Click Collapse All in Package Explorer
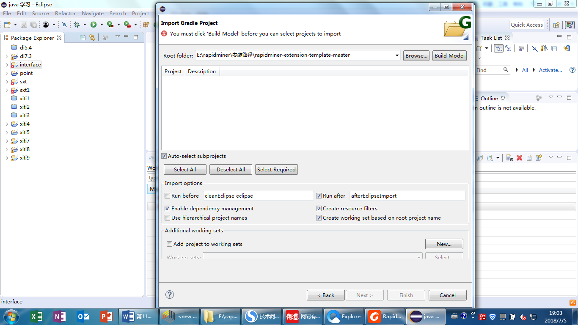The width and height of the screenshot is (578, 325). click(83, 38)
